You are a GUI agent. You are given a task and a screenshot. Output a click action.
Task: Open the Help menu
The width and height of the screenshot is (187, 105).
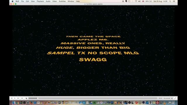[78, 1]
